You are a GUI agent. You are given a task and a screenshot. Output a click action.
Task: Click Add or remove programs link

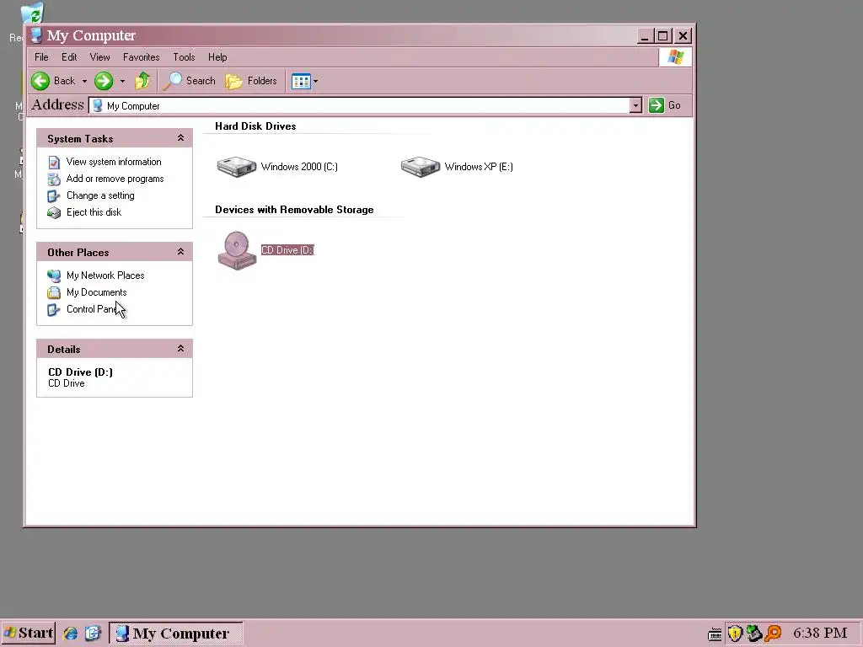115,179
